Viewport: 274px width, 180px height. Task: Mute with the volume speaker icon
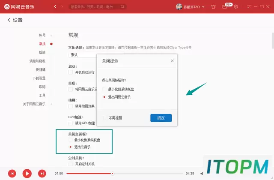point(202,174)
